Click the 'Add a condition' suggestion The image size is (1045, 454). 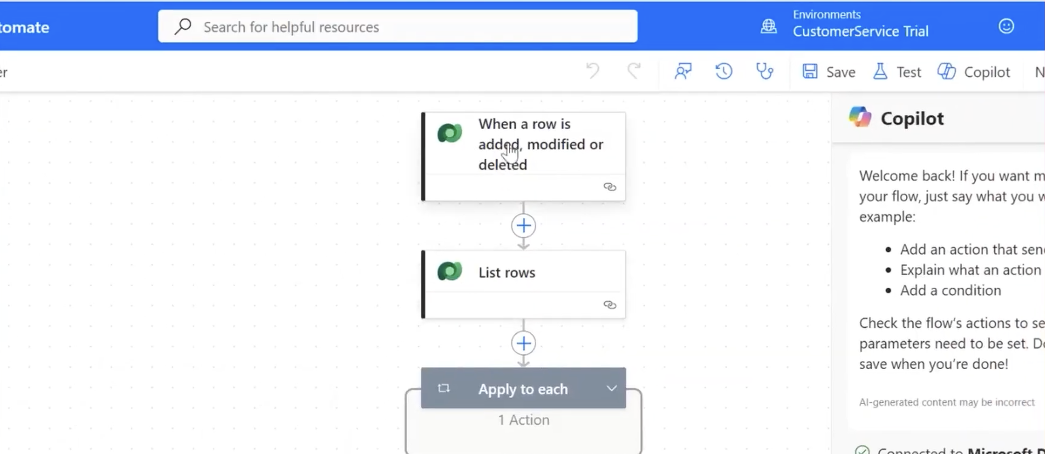950,290
